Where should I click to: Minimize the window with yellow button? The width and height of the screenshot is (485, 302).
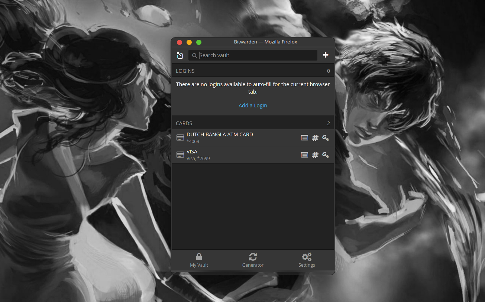tap(189, 42)
